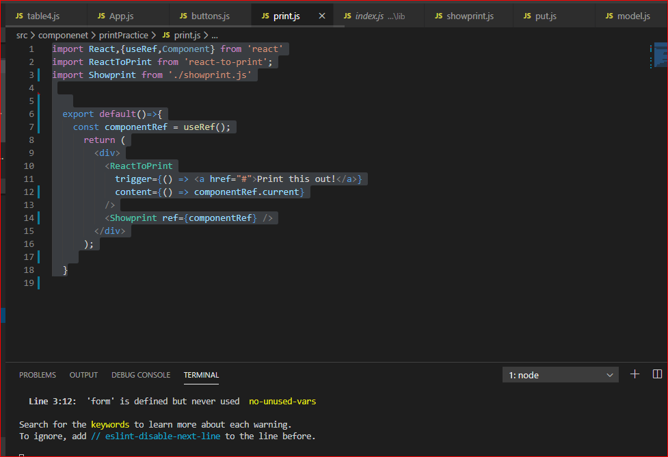668x457 pixels.
Task: Click 'keywords' in the terminal message
Action: tap(110, 425)
